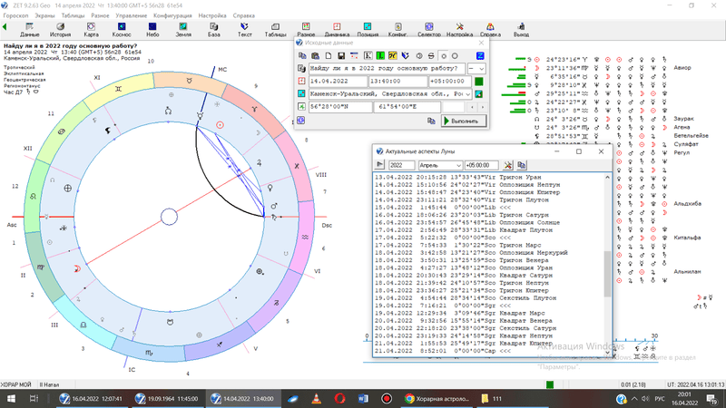Screen dimensions: 726x408
Task: Click the Выполнить button
Action: tap(465, 120)
